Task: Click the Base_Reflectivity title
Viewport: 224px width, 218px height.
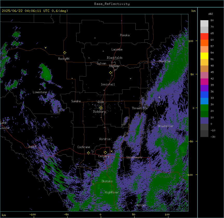Action: [x=112, y=4]
